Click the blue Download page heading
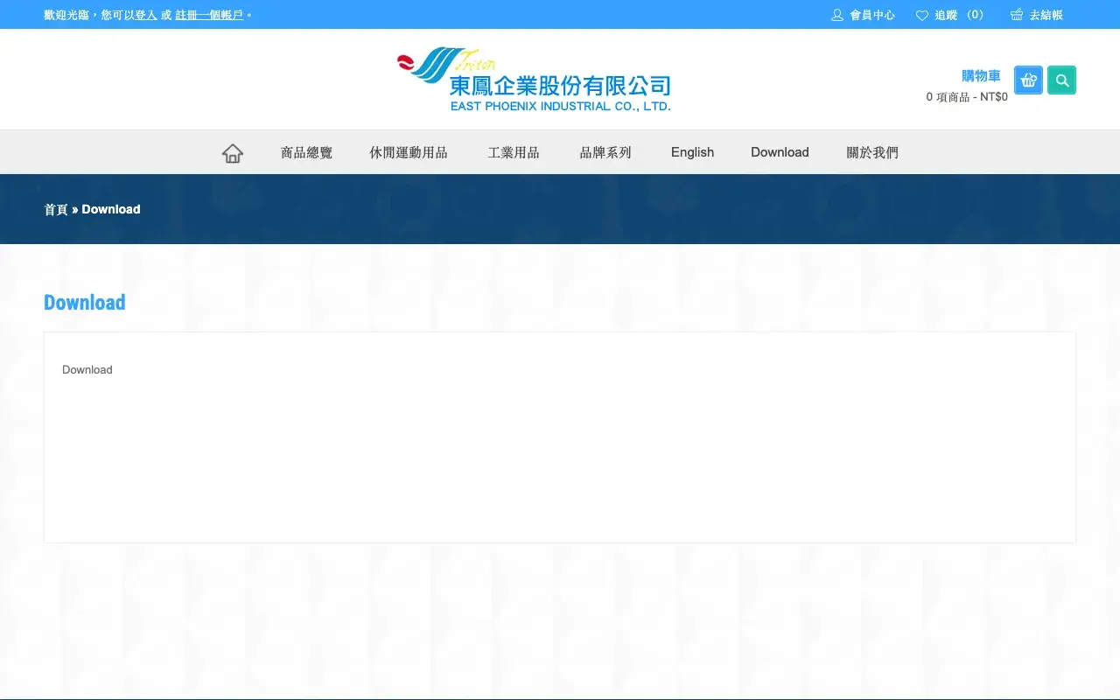This screenshot has height=700, width=1120. pyautogui.click(x=85, y=303)
